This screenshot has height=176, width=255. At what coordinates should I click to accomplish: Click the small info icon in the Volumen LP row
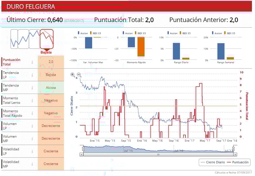[x=32, y=126]
